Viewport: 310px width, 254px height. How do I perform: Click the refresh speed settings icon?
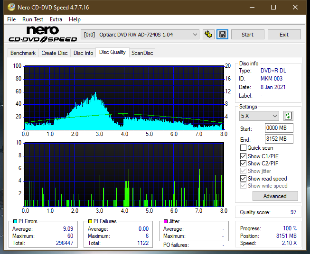tap(288, 116)
